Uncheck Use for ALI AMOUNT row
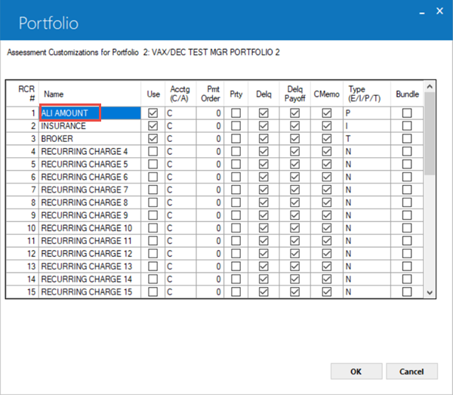Screen dimensions: 453x395 pos(153,113)
